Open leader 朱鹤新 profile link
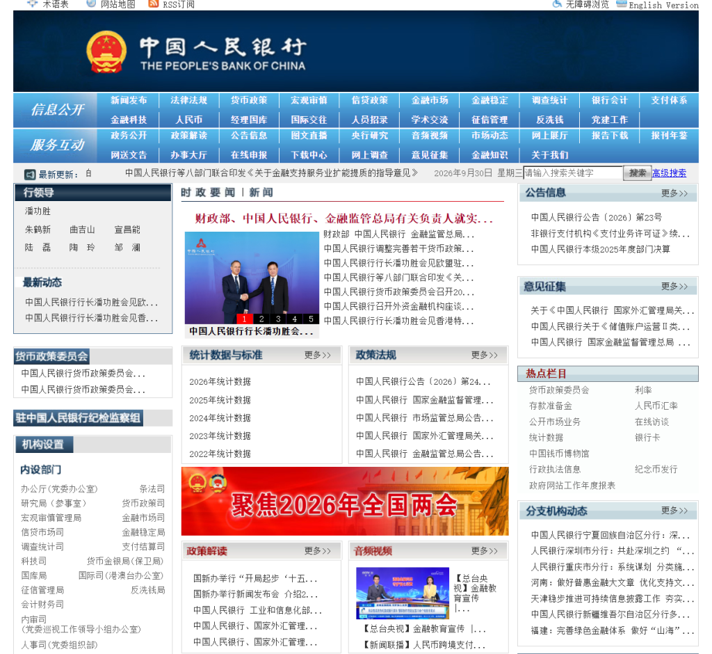The width and height of the screenshot is (712, 654). [38, 230]
